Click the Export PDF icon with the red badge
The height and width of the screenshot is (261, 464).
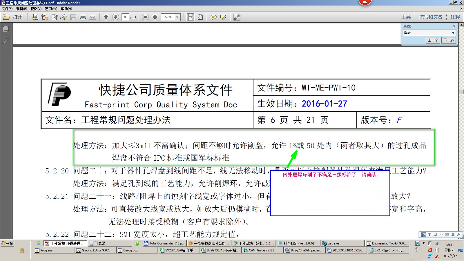click(x=44, y=17)
